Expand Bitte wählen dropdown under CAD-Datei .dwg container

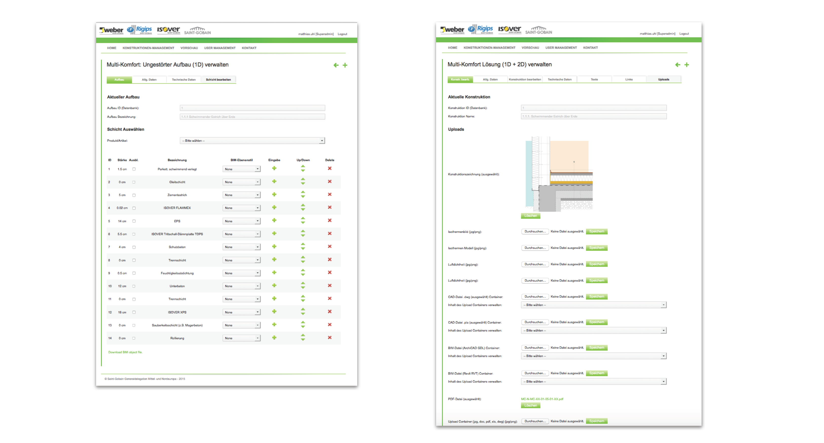(x=593, y=305)
